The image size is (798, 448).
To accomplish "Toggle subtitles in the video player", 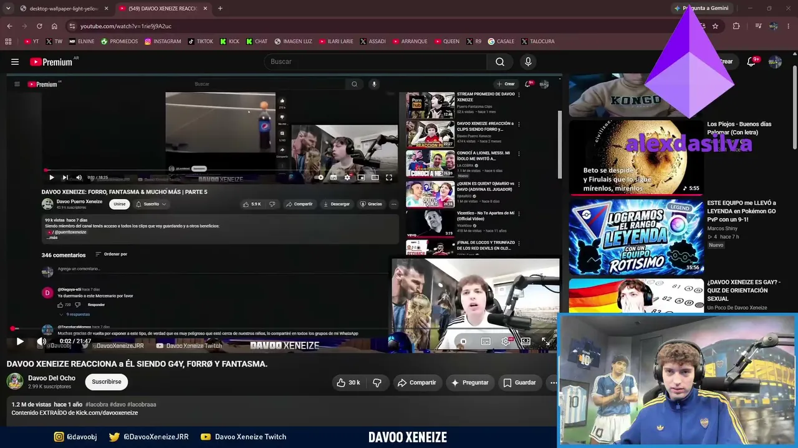I will 486,342.
